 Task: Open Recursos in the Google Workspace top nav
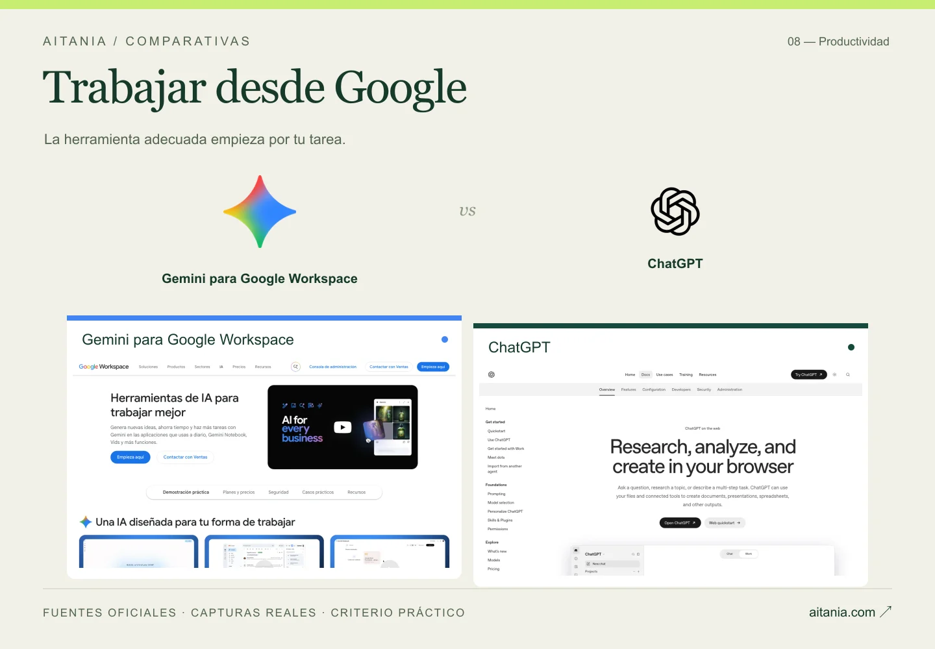(x=263, y=367)
